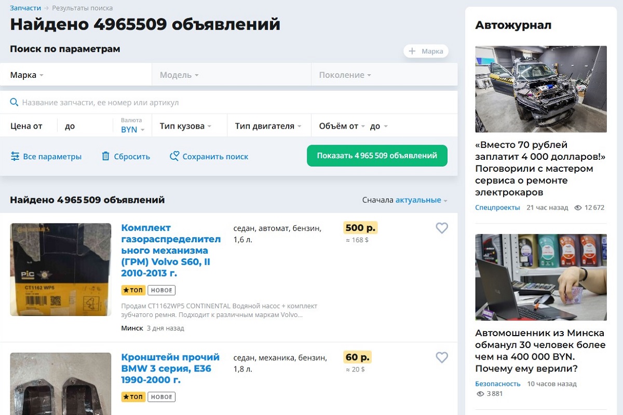
Task: Click the 500 р. price tag
Action: [360, 228]
